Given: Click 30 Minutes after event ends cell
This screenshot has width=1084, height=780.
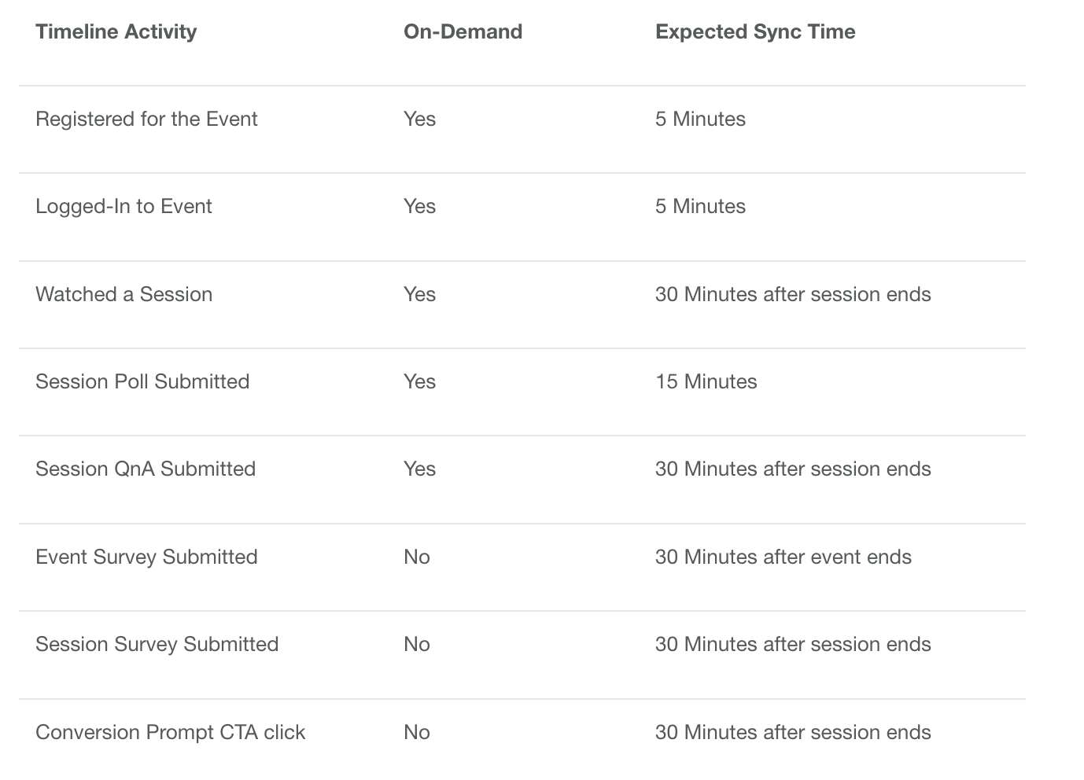Looking at the screenshot, I should (783, 557).
